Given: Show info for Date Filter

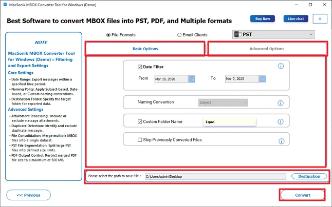Looking at the screenshot, I should [x=281, y=66].
